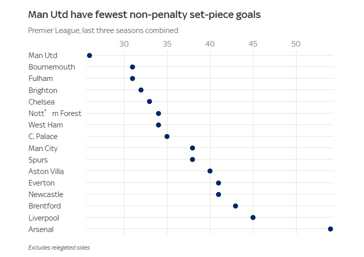Click the Spurs data point dot
Image resolution: width=364 pixels, height=257 pixels.
coord(192,159)
